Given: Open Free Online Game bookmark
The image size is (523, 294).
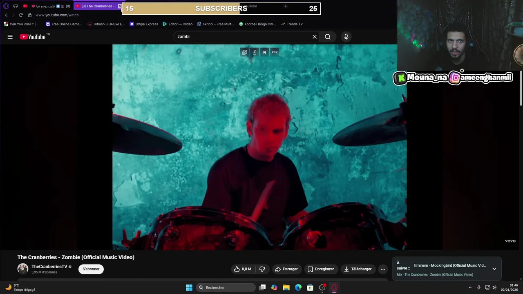Looking at the screenshot, I should coord(64,24).
